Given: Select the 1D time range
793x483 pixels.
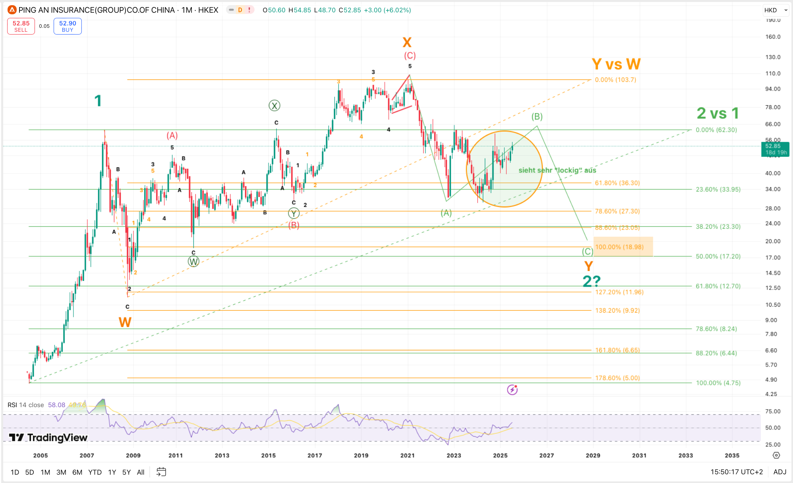Looking at the screenshot, I should (x=15, y=472).
